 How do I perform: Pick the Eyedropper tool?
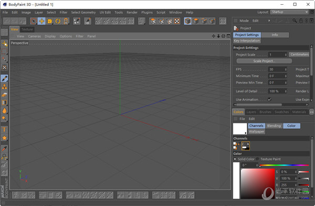4,149
